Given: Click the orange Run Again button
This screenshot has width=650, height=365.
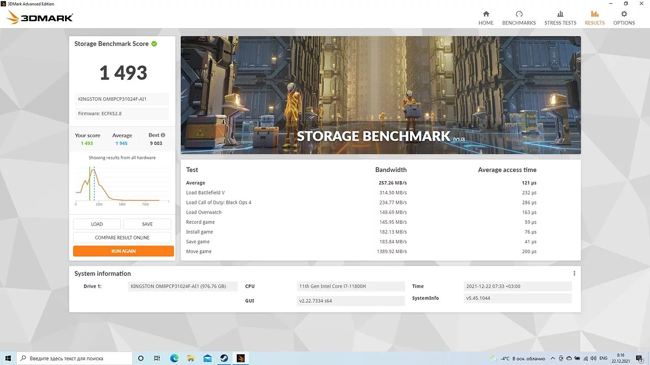Looking at the screenshot, I should click(x=123, y=251).
